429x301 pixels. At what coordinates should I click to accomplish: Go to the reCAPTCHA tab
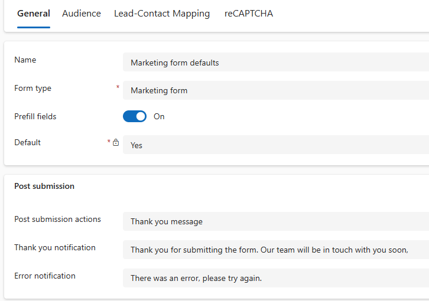[249, 14]
